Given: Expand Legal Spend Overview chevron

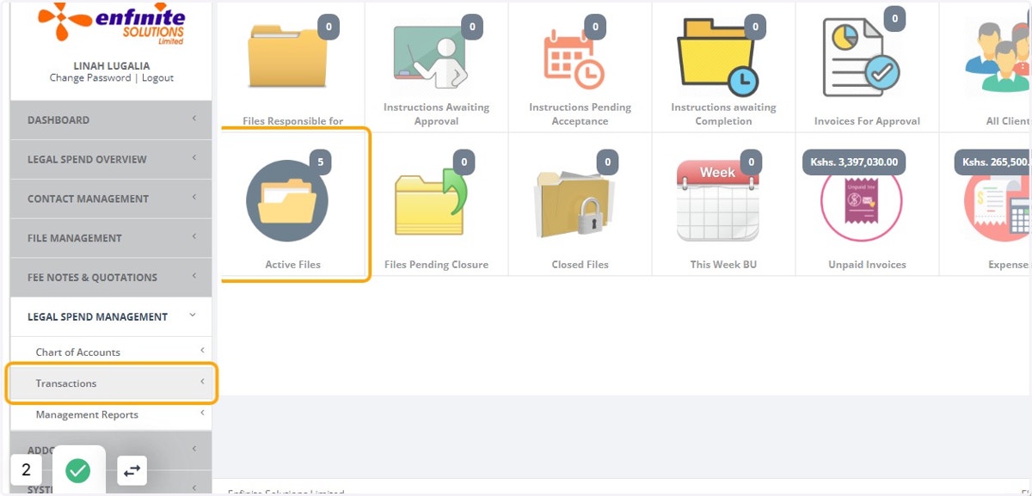Looking at the screenshot, I should 194,158.
